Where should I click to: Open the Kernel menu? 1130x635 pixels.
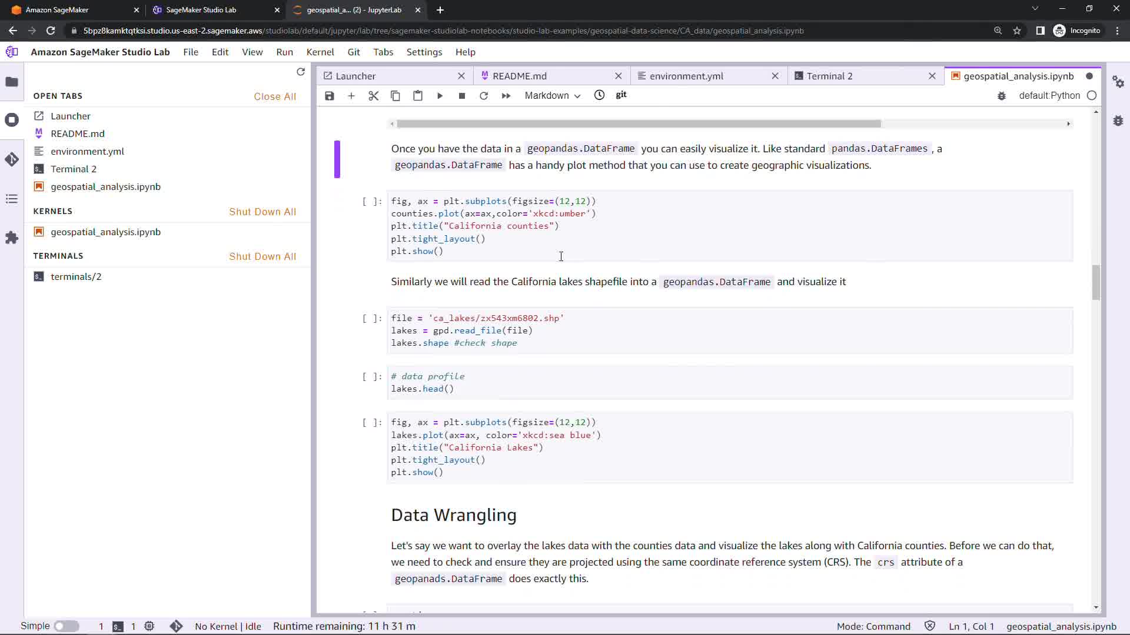[320, 52]
